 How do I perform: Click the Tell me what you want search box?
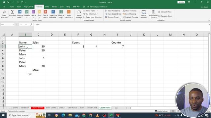[95, 7]
